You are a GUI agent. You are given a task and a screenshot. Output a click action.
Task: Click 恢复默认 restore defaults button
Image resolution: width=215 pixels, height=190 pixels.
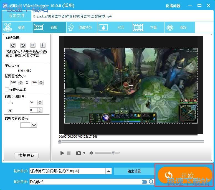coord(26,155)
